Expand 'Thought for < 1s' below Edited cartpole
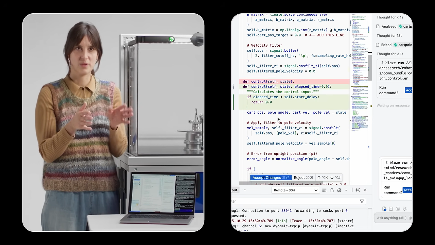The width and height of the screenshot is (435, 245). pos(390,54)
